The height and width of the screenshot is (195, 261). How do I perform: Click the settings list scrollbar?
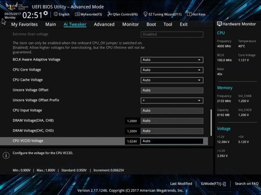tap(211, 123)
